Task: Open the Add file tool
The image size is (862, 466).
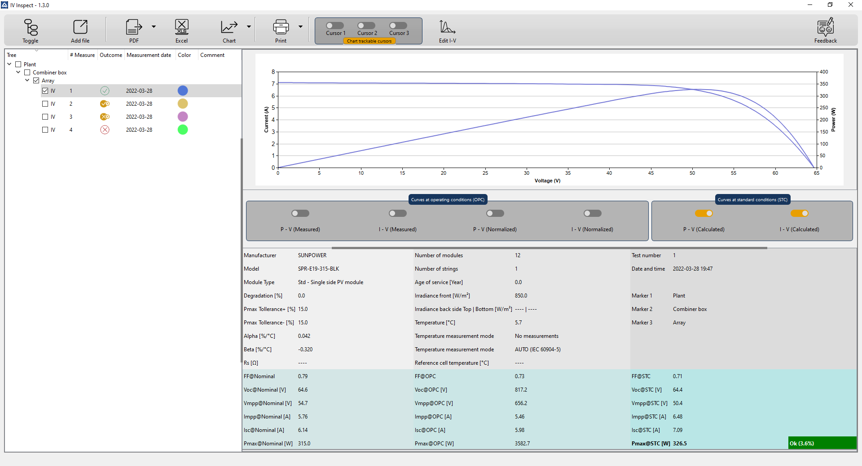Action: pos(80,28)
